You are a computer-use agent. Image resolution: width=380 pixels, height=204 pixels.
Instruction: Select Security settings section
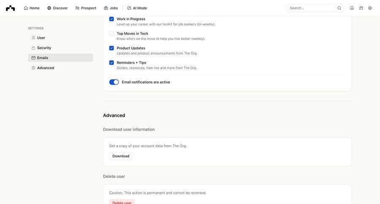[60, 48]
